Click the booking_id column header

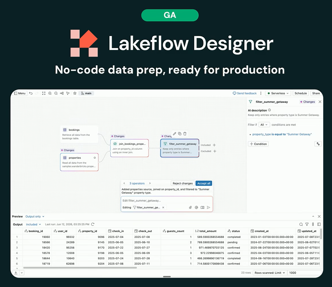(x=37, y=231)
